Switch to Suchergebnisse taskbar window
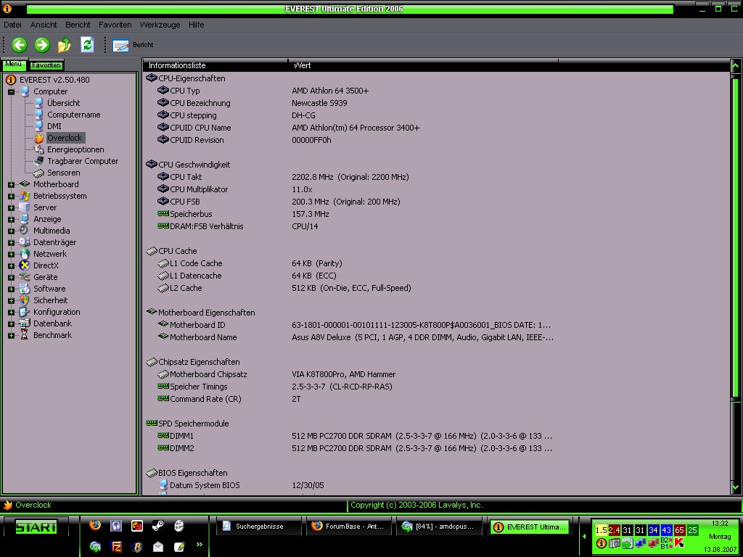Image resolution: width=743 pixels, height=557 pixels. [259, 527]
